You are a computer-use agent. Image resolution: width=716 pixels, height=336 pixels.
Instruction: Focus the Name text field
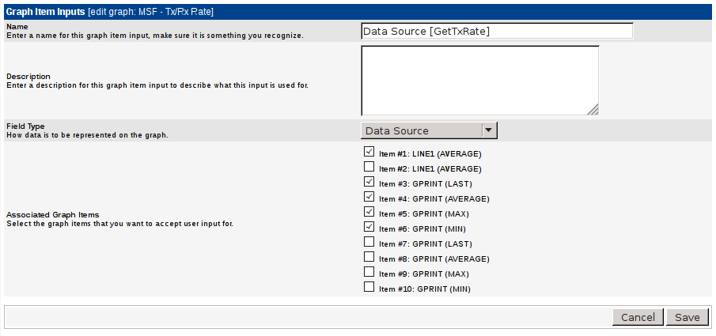click(x=497, y=31)
